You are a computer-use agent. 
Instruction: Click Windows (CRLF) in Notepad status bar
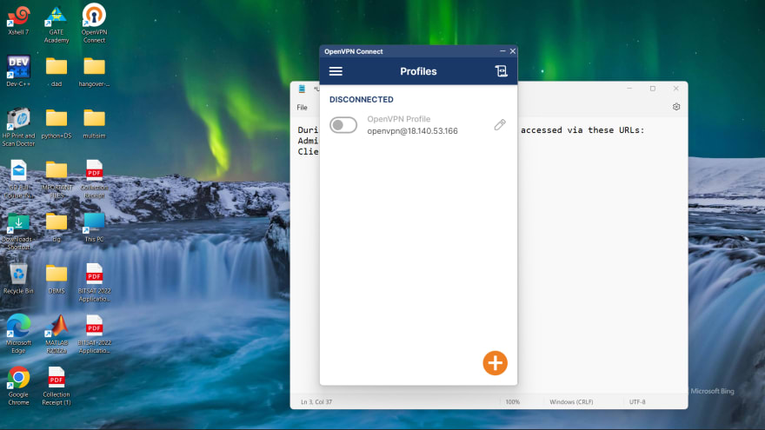(x=571, y=402)
